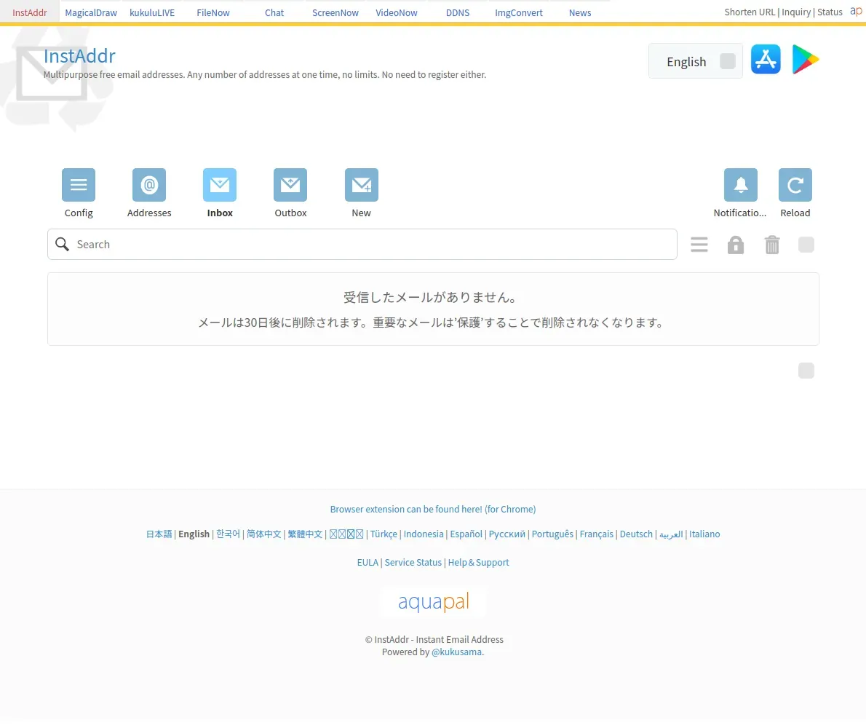866x728 pixels.
Task: Open the Chrome browser extension link
Action: click(x=433, y=510)
